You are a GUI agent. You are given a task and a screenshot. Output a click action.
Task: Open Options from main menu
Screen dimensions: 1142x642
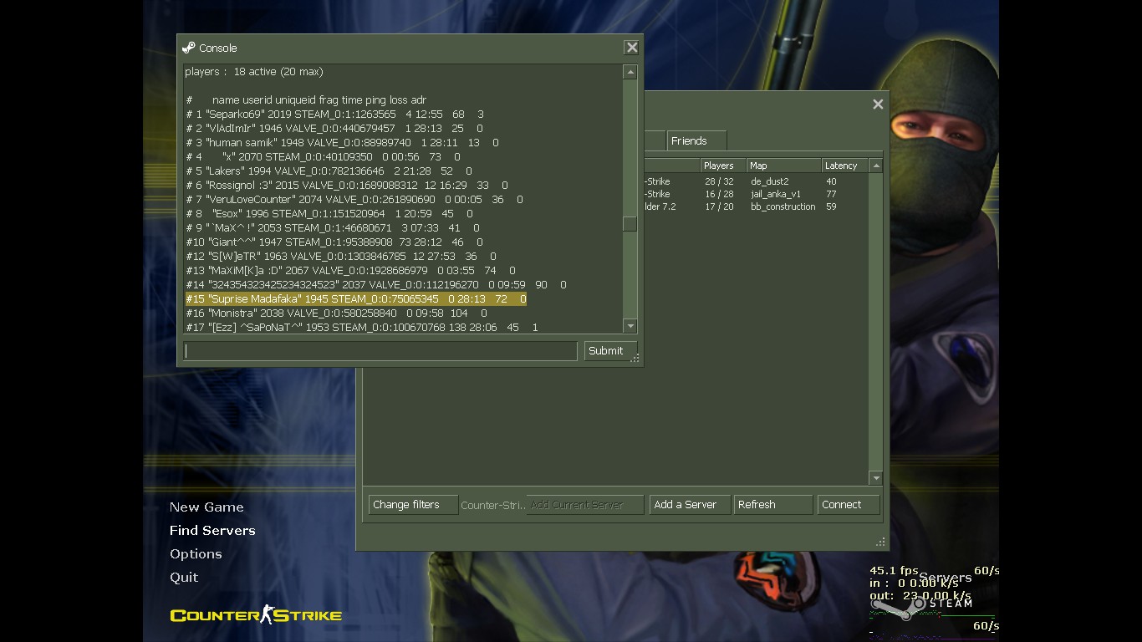pos(196,554)
